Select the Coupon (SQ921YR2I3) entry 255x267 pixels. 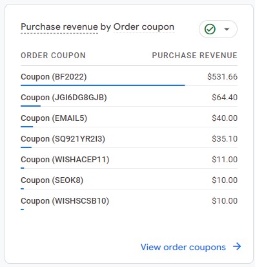(129, 139)
